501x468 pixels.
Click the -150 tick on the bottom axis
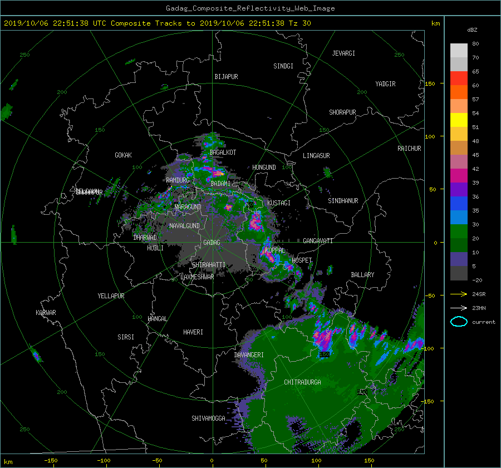51,461
